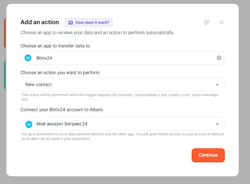The width and height of the screenshot is (250, 184).
Task: Click the Choose an app to transfer label
Action: pyautogui.click(x=55, y=46)
